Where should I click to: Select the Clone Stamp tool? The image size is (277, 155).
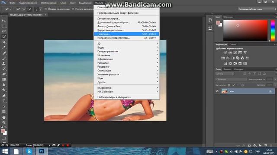click(x=4, y=63)
